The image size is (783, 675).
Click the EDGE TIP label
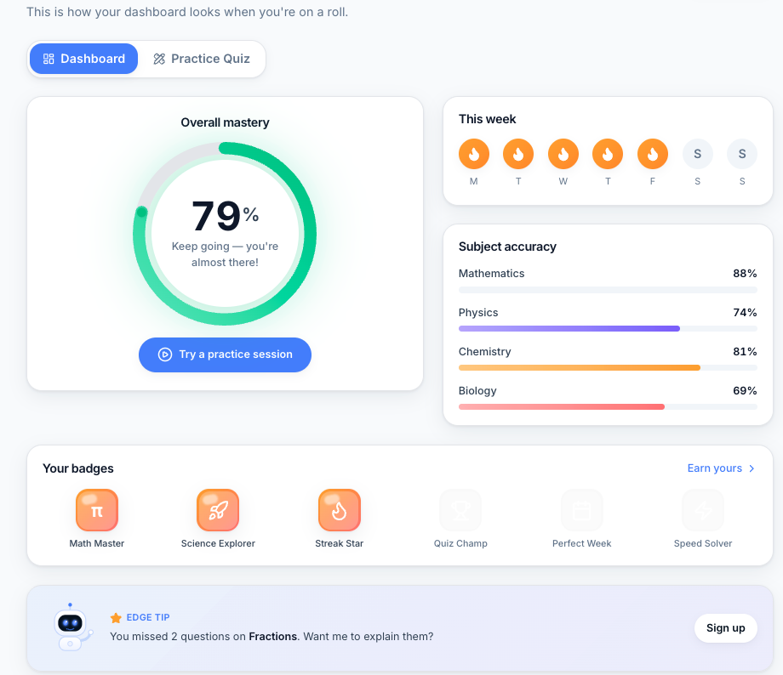pyautogui.click(x=148, y=618)
